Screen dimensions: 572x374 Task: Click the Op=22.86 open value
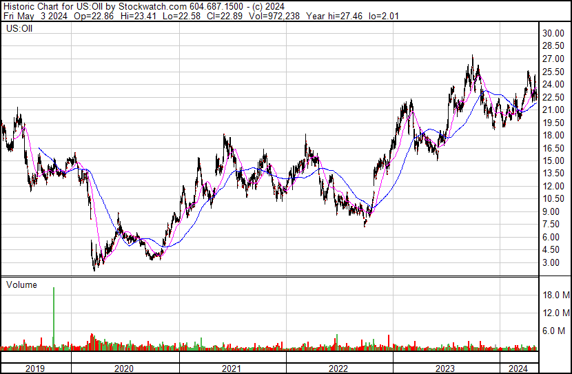(94, 16)
